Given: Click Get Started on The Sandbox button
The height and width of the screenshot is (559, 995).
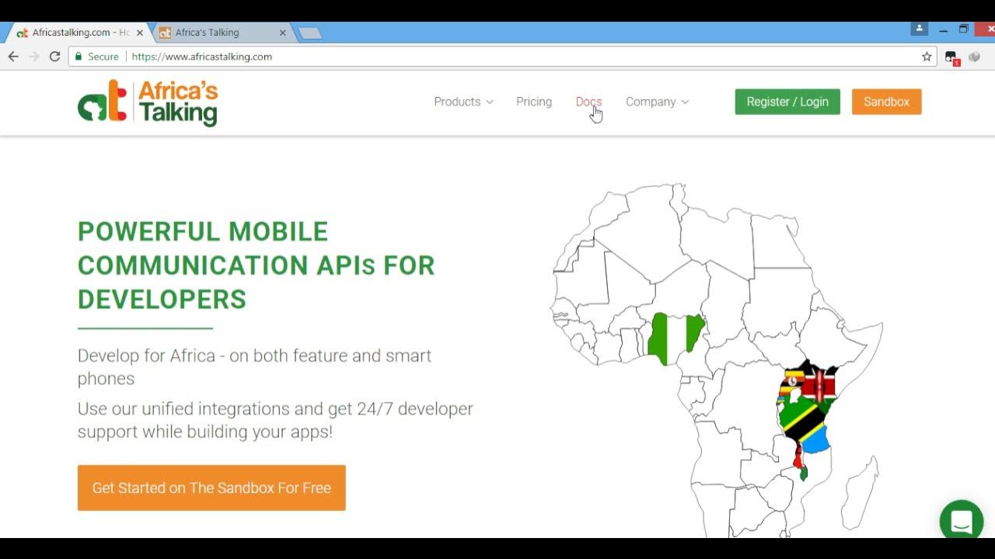Looking at the screenshot, I should coord(211,488).
